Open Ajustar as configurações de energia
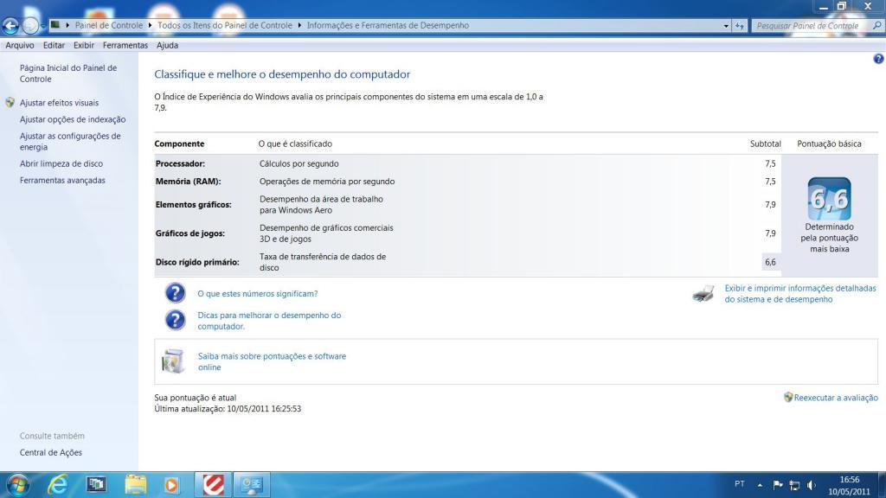 [x=70, y=141]
